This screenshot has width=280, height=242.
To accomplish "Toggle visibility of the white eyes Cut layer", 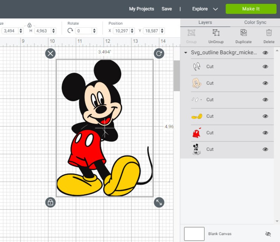I will click(265, 67).
